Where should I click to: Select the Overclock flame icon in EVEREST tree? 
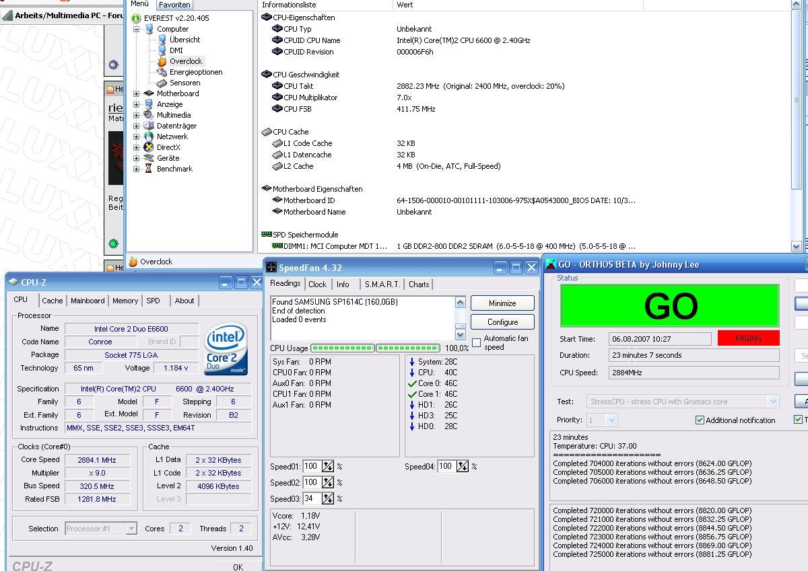162,61
